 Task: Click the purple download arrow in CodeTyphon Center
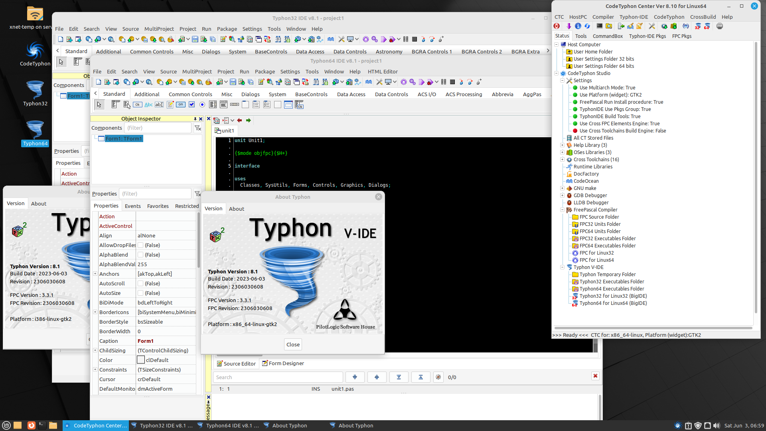569,26
